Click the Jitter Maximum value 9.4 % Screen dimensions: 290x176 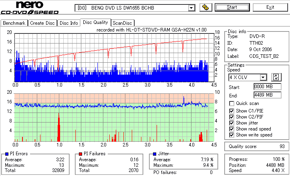[208, 165]
